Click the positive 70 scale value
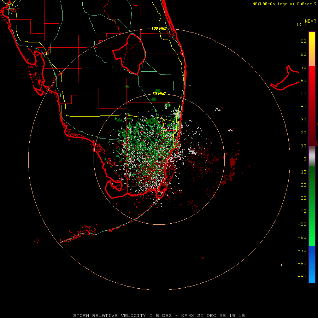The image size is (318, 318). click(x=304, y=67)
